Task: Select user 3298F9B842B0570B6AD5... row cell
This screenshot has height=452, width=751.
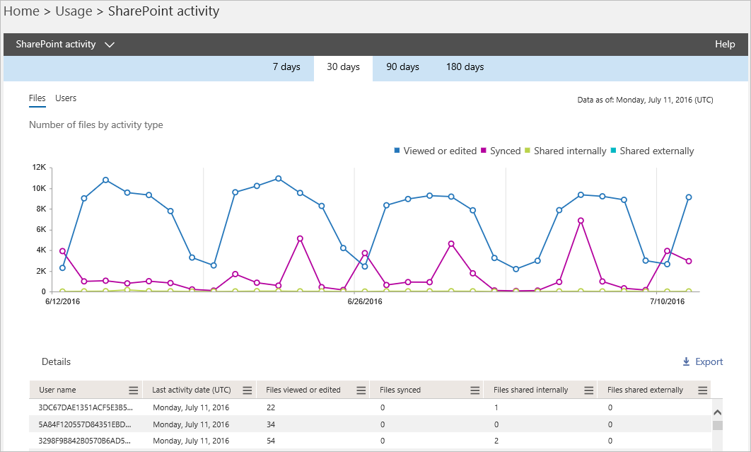Action: point(84,441)
